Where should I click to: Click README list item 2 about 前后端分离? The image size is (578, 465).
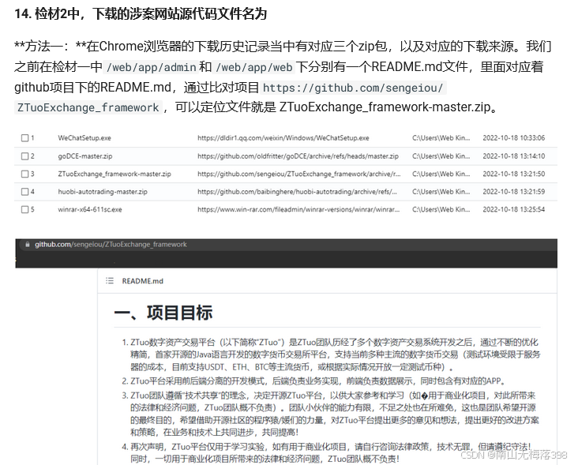tap(314, 381)
